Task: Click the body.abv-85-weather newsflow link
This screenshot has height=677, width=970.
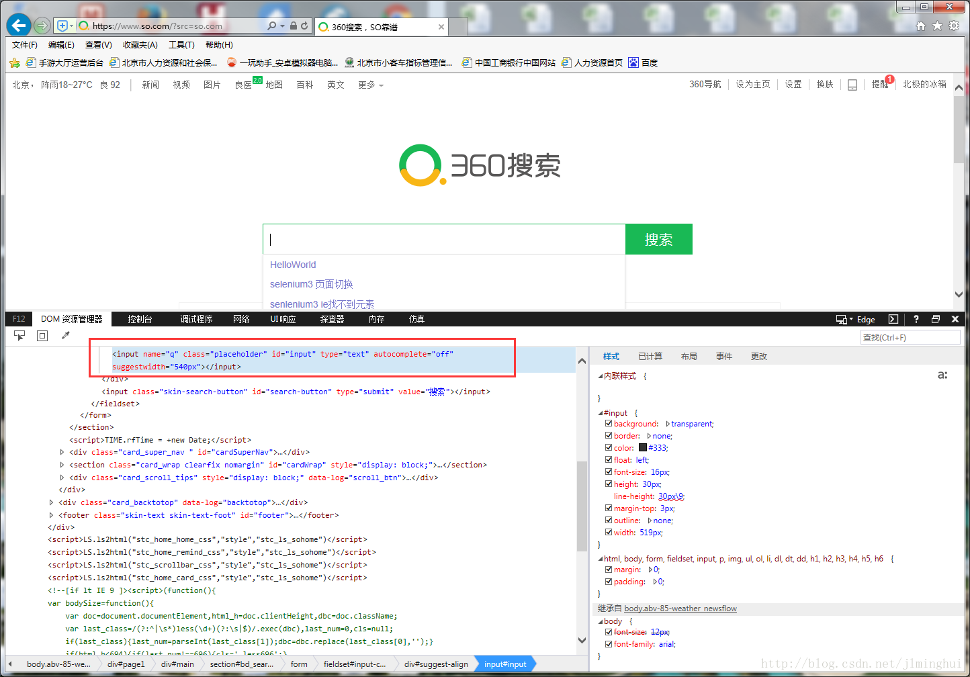Action: [680, 608]
